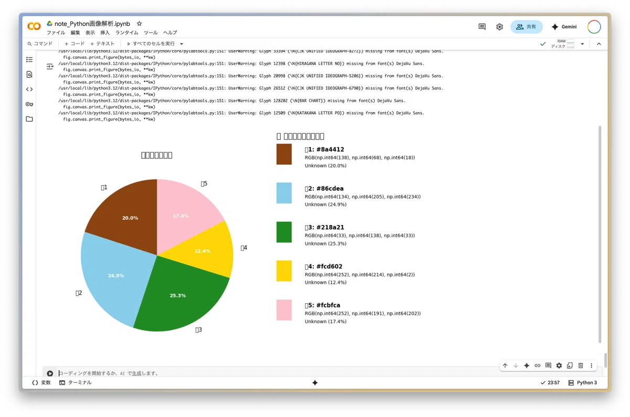Open the comments panel icon in header
630x417 pixels.
tap(482, 27)
